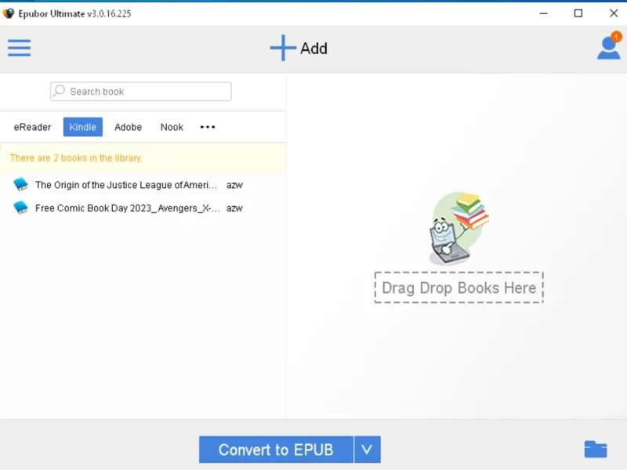Click the magnifier icon in search box
This screenshot has height=470, width=627.
point(60,91)
